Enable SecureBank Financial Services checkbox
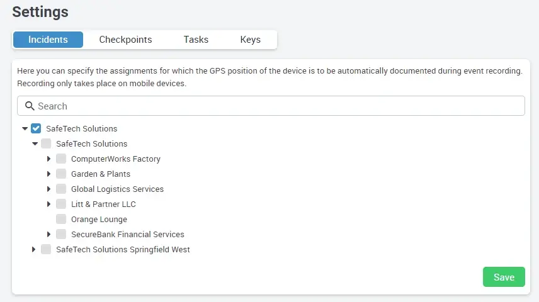 (61, 234)
